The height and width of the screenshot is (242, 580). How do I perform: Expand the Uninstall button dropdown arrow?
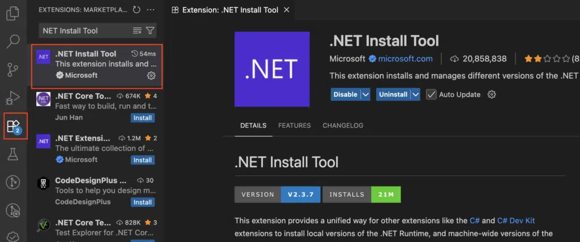click(416, 94)
